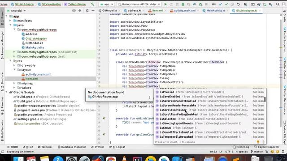Click the UTF-8 encoding in status bar
This screenshot has width=287, height=161.
229,152
